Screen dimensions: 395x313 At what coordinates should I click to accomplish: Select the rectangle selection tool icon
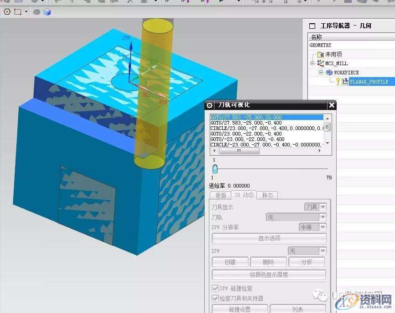click(x=17, y=11)
